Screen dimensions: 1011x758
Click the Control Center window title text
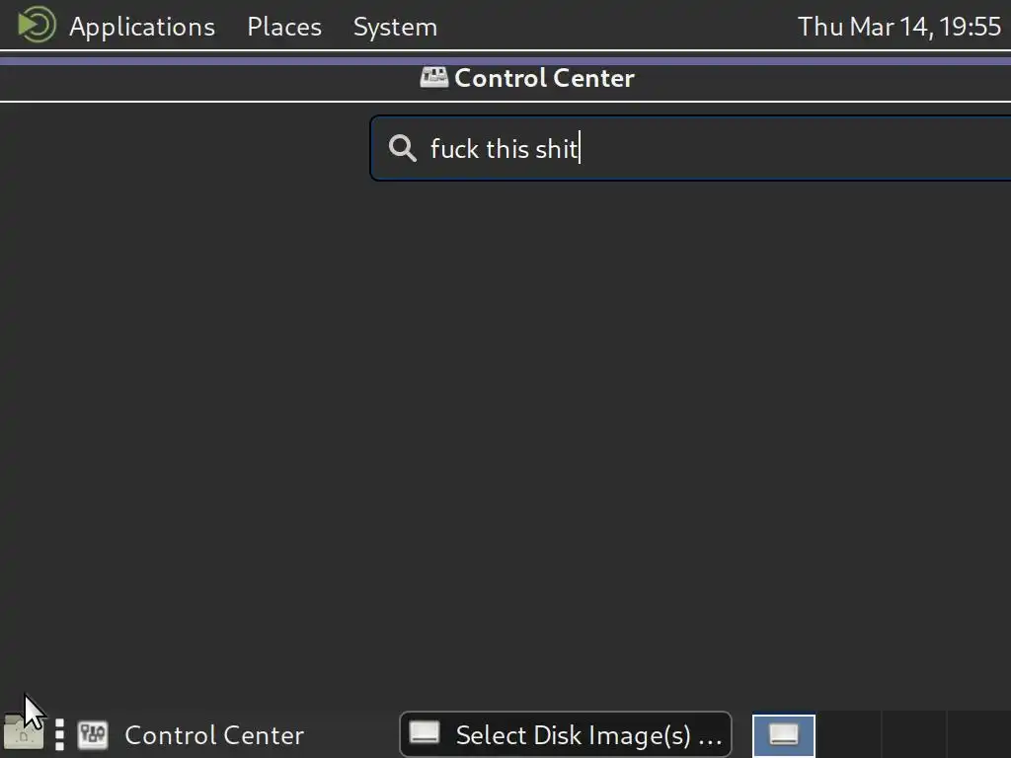544,78
